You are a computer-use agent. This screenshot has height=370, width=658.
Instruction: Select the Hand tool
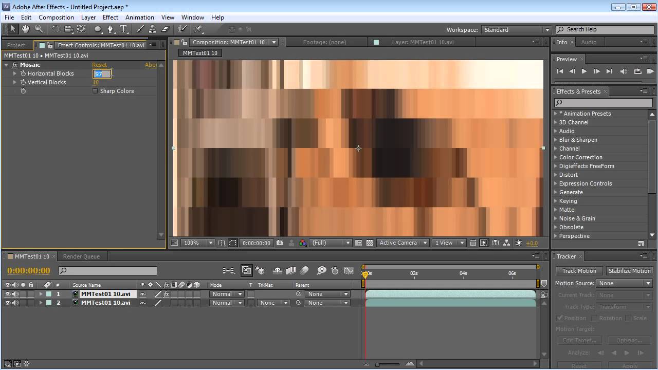(26, 29)
